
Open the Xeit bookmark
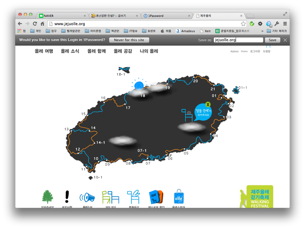[205, 31]
